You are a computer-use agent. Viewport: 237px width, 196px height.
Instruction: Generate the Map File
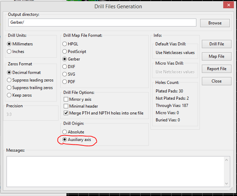pos(217,56)
